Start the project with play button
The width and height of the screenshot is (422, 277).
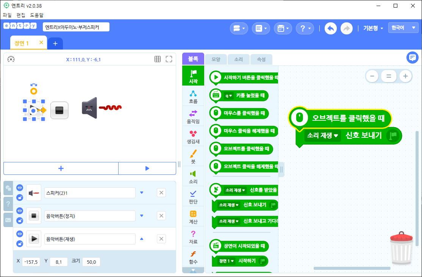(147, 168)
